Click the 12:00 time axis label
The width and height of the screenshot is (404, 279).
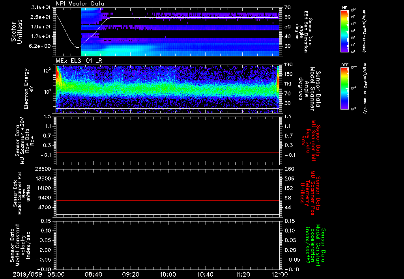tap(280, 274)
